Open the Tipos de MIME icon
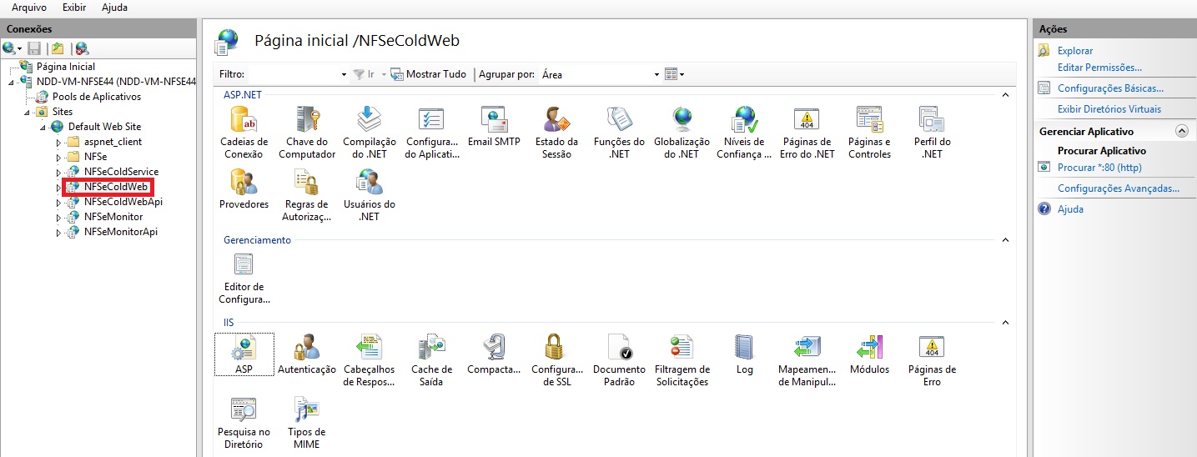 click(306, 410)
